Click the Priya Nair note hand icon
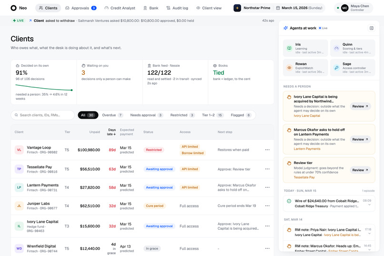The width and height of the screenshot is (384, 256). tap(289, 230)
